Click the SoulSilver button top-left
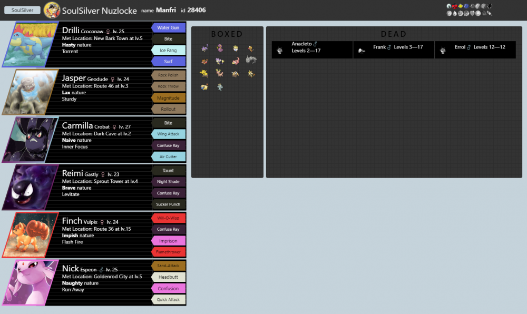This screenshot has height=314, width=527. [x=22, y=9]
